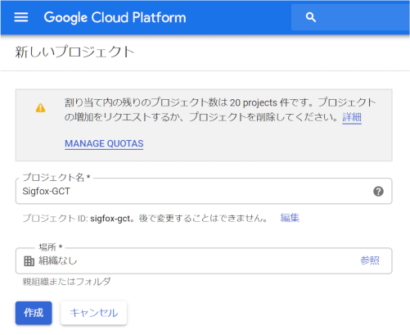Viewport: 410px width, 335px height.
Task: Select the 場所 field showing 組織なし
Action: (x=204, y=260)
